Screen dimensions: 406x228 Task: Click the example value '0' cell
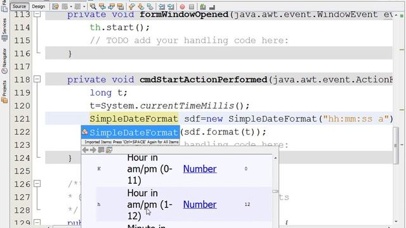coord(246,169)
